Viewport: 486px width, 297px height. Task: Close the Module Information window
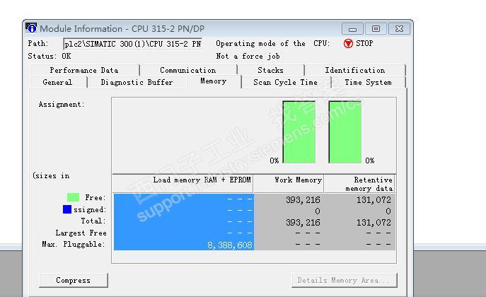point(399,29)
